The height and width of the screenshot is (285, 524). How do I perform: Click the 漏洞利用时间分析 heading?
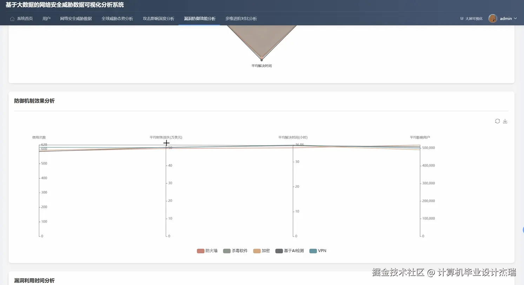tap(34, 280)
